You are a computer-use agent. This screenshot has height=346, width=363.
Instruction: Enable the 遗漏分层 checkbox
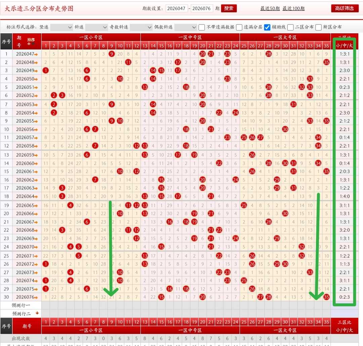pyautogui.click(x=239, y=27)
